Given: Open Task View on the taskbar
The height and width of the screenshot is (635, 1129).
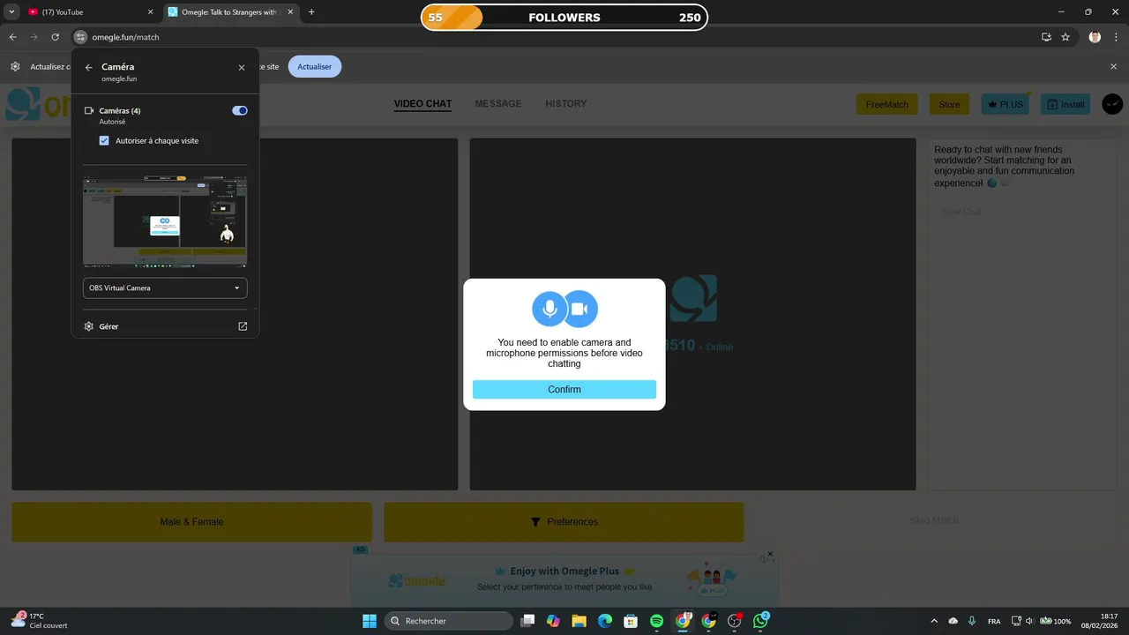Looking at the screenshot, I should pyautogui.click(x=527, y=621).
